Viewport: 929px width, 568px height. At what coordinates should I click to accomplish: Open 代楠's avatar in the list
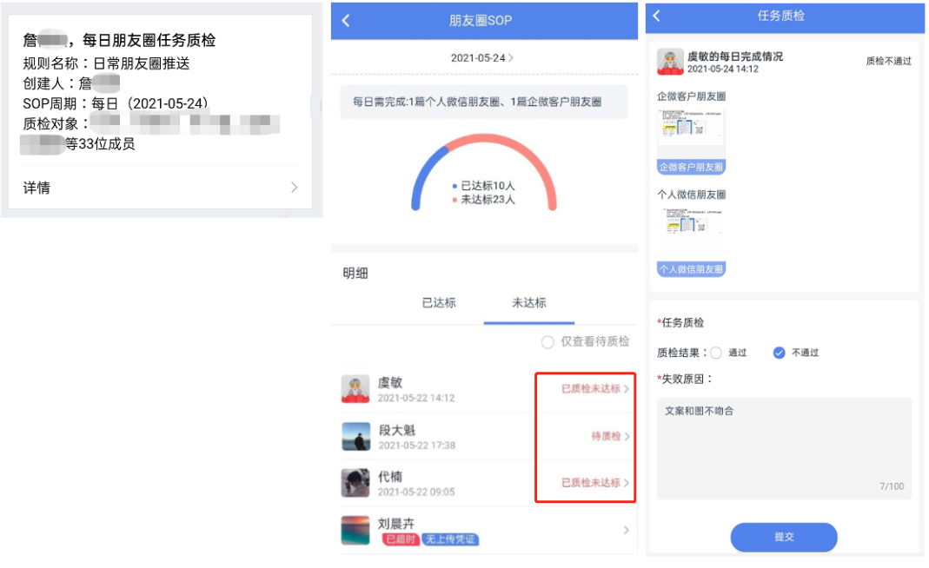355,483
